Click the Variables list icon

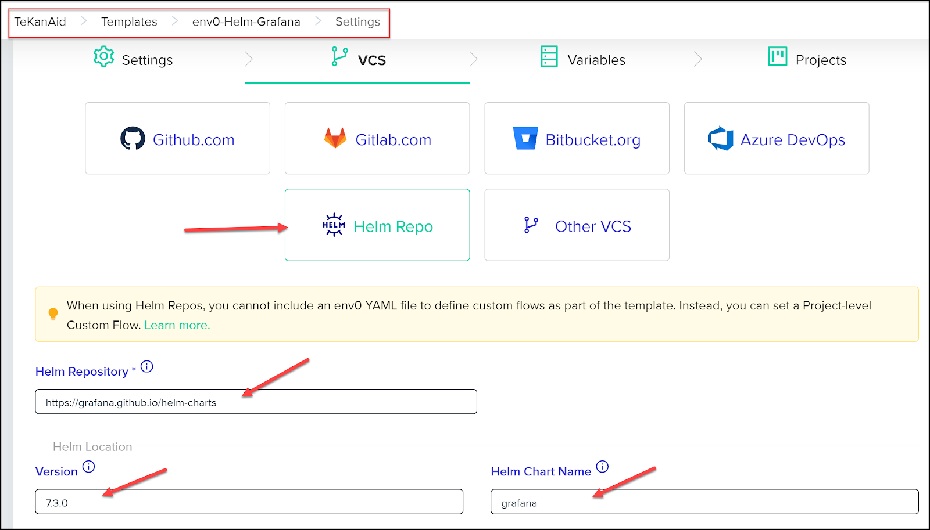coord(549,56)
